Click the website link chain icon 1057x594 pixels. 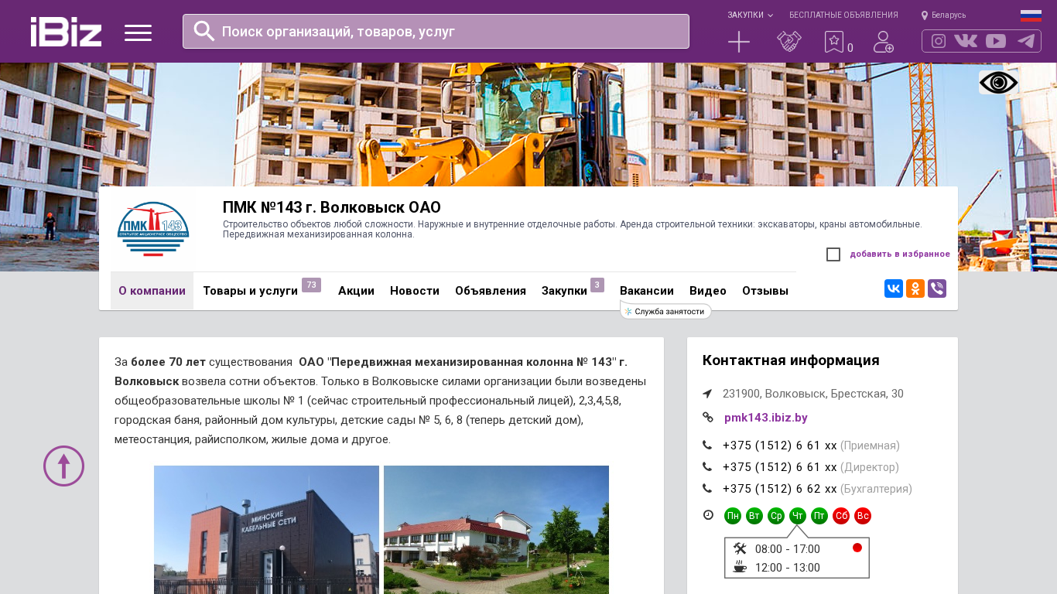(707, 418)
